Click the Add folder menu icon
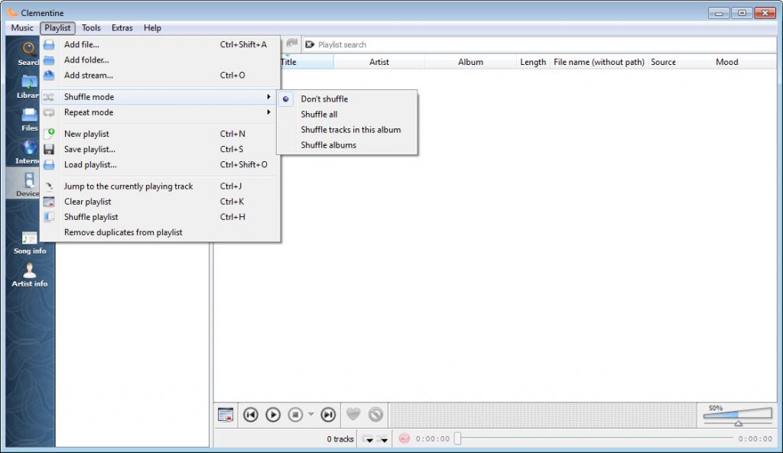 pos(49,60)
